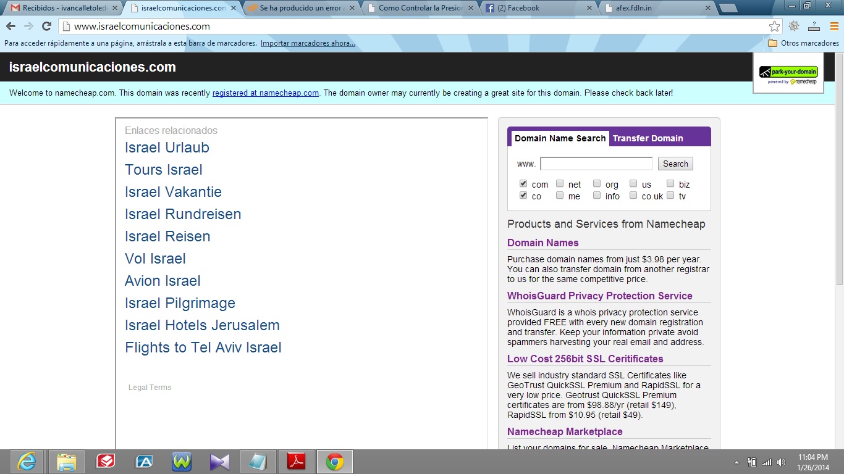Switch to the Como Controlar la Presion tab
The image size is (844, 474).
pyautogui.click(x=419, y=8)
